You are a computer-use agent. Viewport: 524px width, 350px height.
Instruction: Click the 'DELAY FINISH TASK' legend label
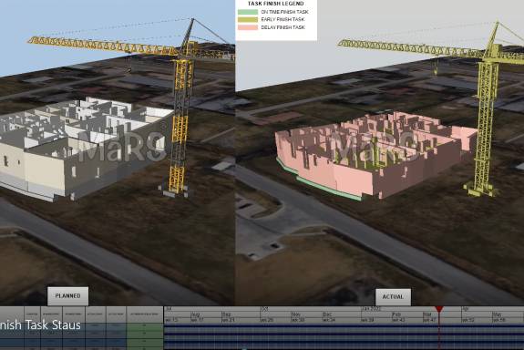click(x=283, y=27)
